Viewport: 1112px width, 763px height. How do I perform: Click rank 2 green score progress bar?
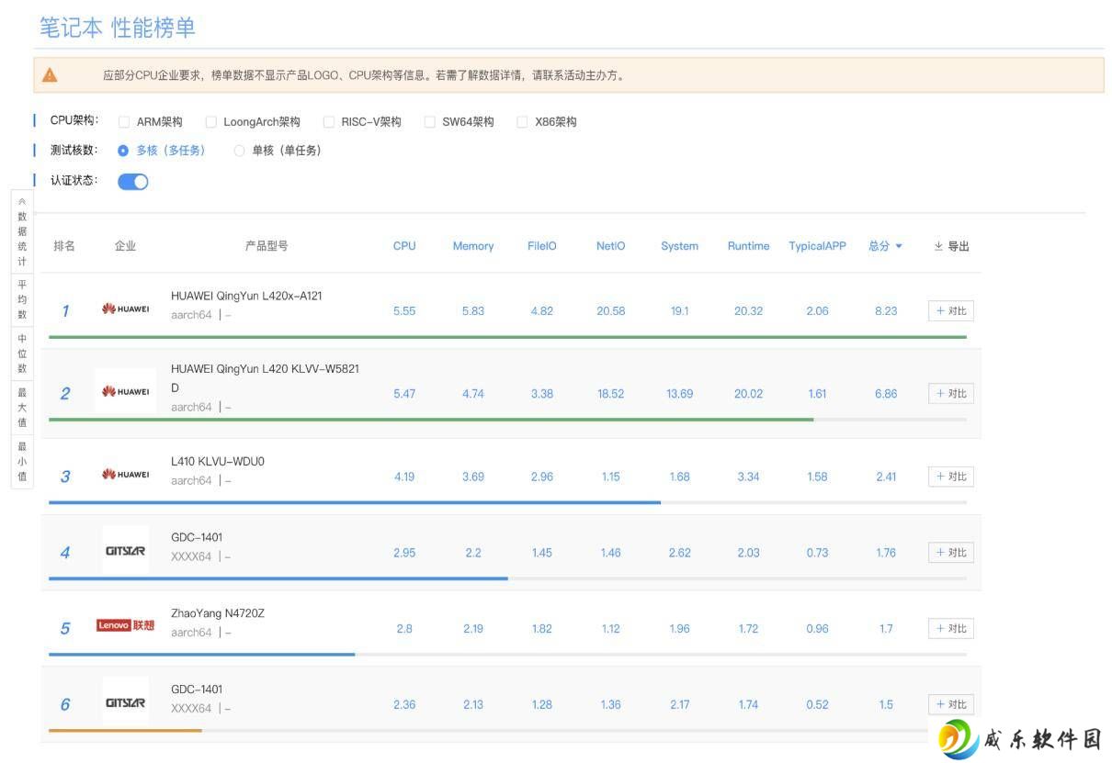(x=431, y=420)
